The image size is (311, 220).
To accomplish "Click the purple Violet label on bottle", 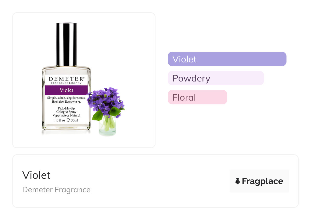I will [66, 90].
